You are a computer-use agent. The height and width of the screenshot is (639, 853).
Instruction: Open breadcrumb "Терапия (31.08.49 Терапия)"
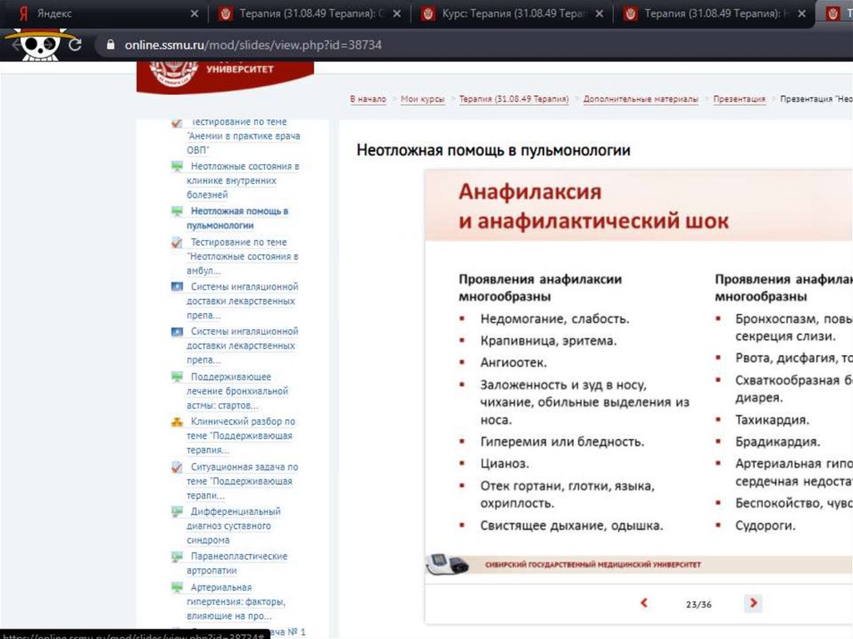click(513, 99)
